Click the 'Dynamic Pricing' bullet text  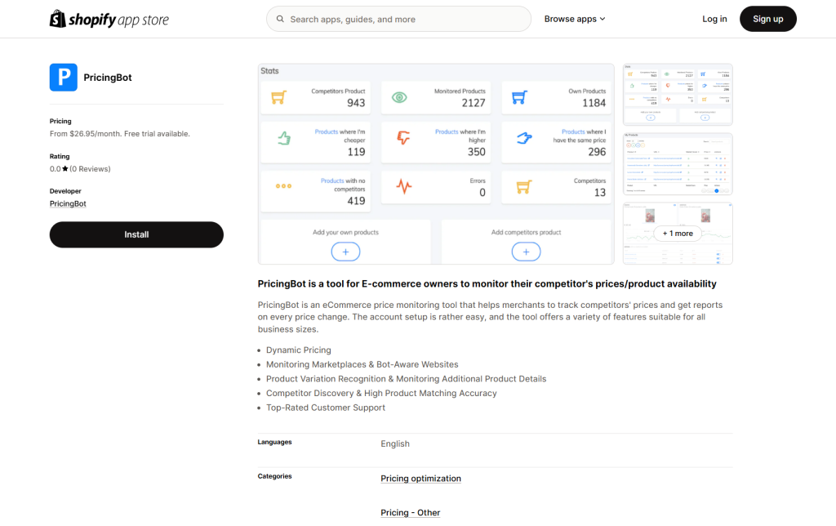299,350
